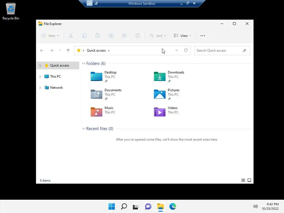Expand Quick access in navigation pane
Image resolution: width=284 pixels, height=213 pixels.
[x=40, y=65]
